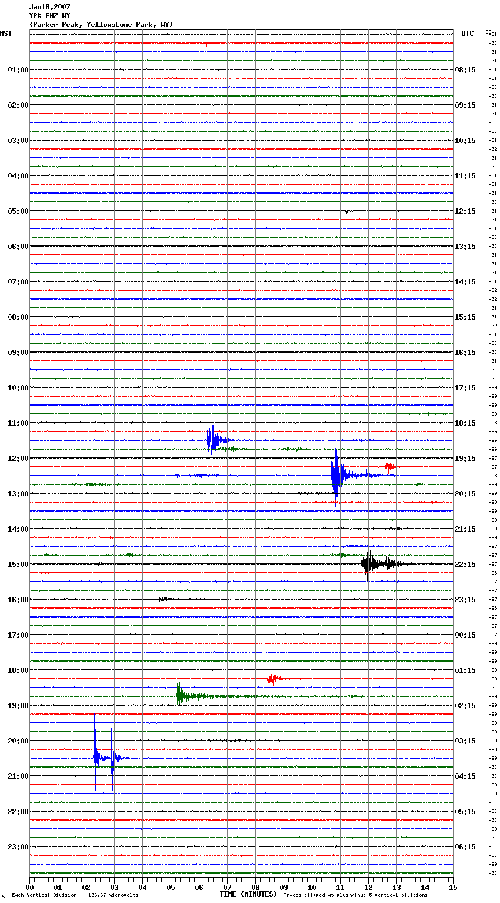The height and width of the screenshot is (903, 500).
Task: Select the 18:00 MST time label
Action: (x=18, y=670)
